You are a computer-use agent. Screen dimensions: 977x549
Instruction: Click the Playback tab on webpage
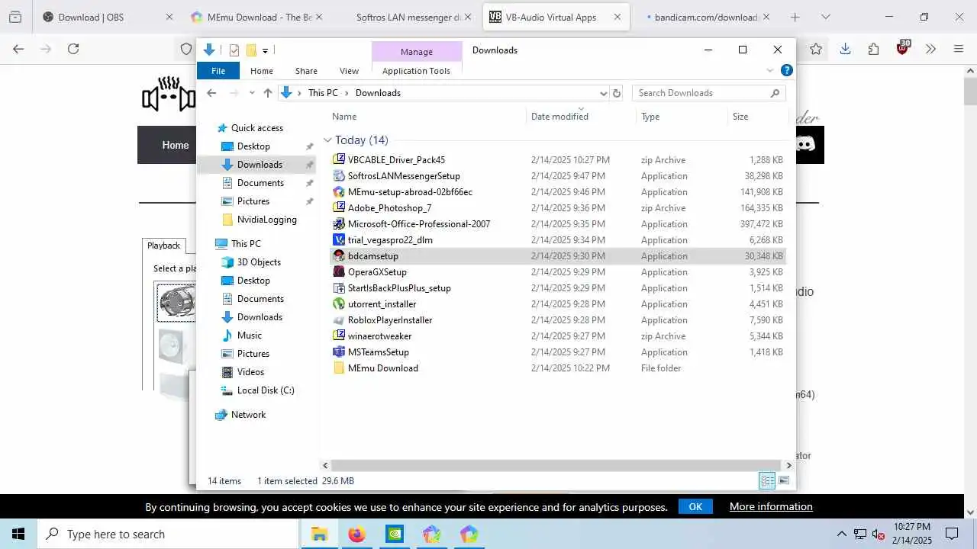pyautogui.click(x=163, y=246)
